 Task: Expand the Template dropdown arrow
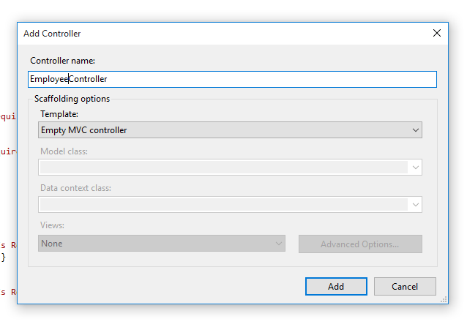[416, 130]
